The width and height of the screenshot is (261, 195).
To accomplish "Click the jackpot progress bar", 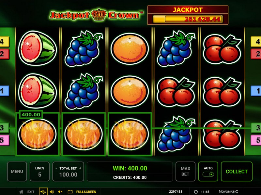I will [187, 19].
